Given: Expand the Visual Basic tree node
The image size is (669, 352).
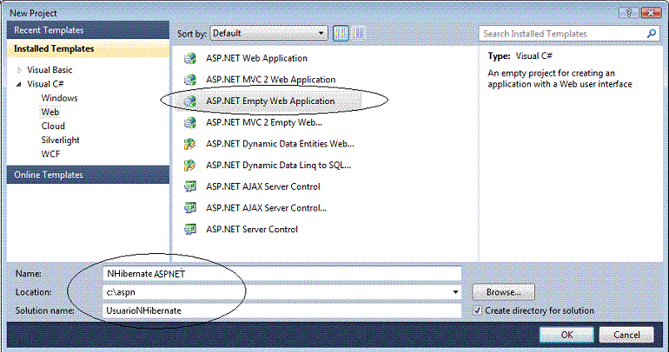Looking at the screenshot, I should (19, 70).
